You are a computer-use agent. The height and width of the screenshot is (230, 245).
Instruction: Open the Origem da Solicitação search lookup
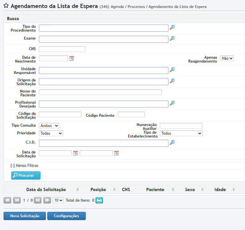click(172, 81)
